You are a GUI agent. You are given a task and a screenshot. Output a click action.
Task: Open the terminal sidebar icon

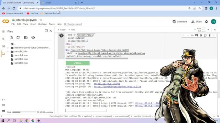tap(3, 111)
